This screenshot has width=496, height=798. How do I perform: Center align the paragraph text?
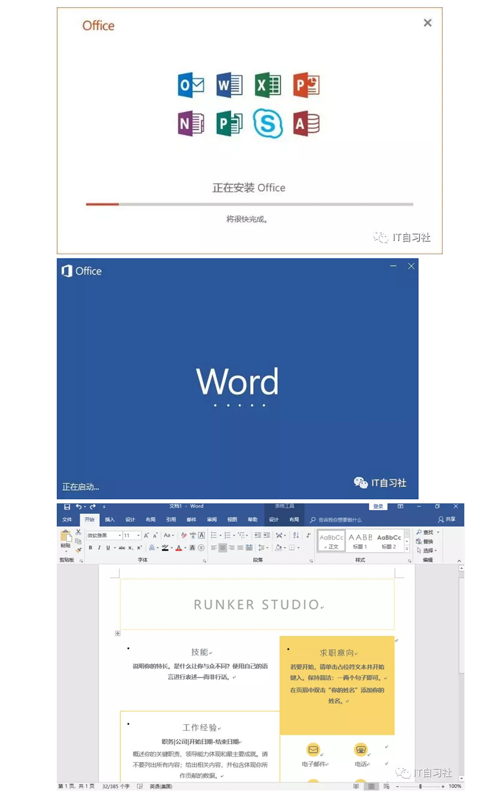[223, 548]
